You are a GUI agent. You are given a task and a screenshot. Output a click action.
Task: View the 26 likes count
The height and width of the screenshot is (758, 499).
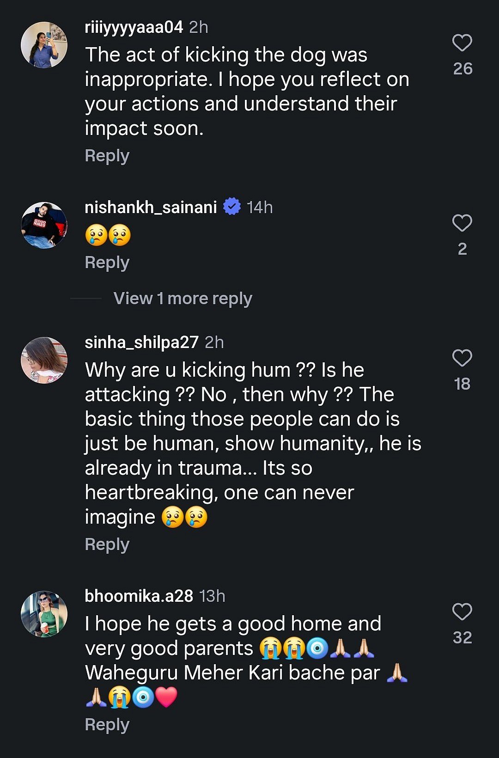pos(462,69)
